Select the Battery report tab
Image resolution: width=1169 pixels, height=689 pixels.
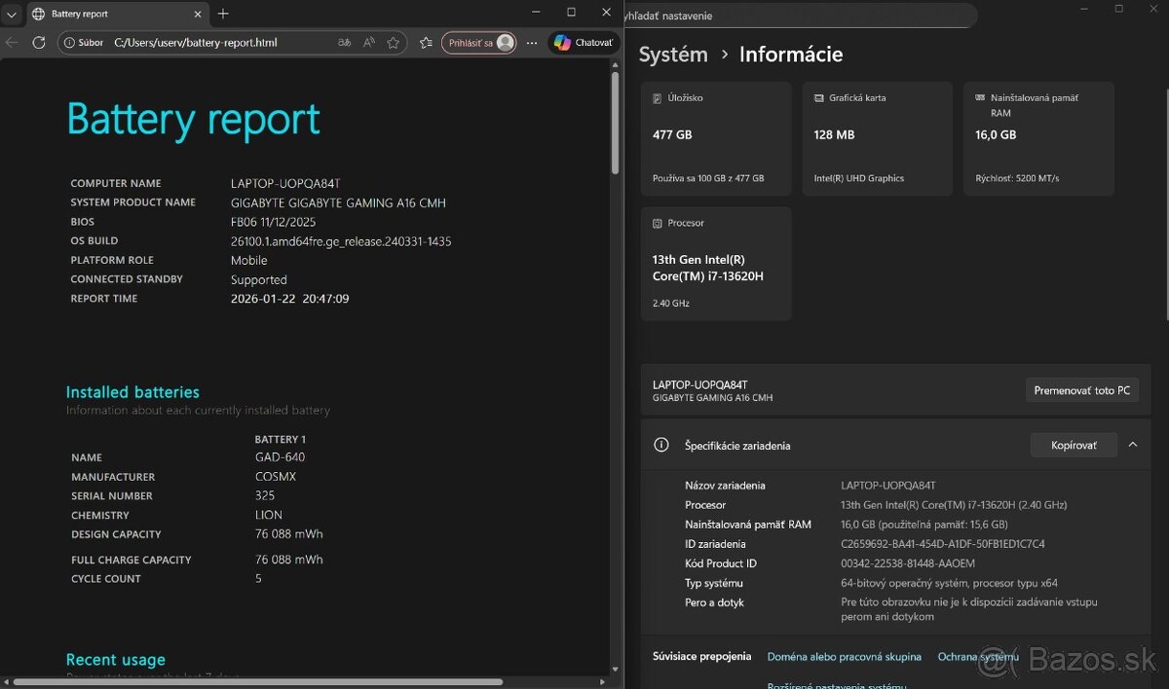107,14
